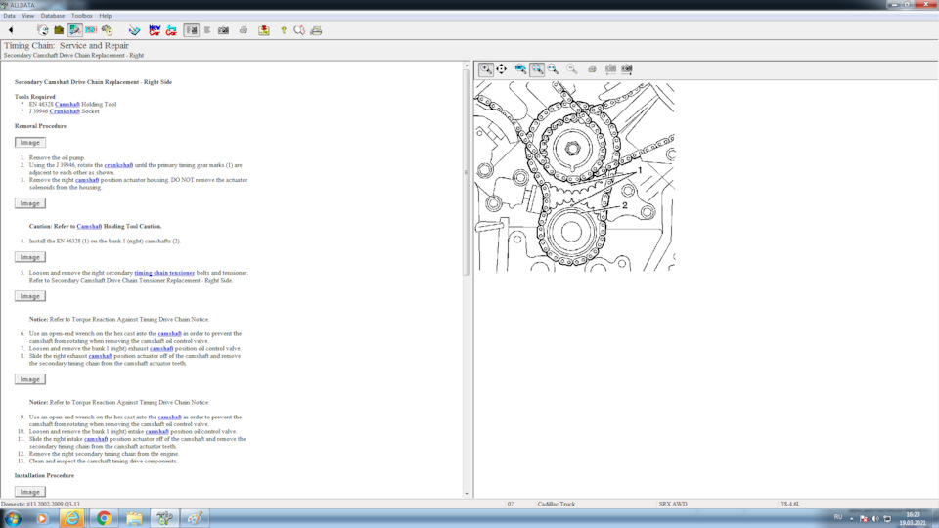
Task: Click the yellow help question mark icon
Action: coord(284,30)
